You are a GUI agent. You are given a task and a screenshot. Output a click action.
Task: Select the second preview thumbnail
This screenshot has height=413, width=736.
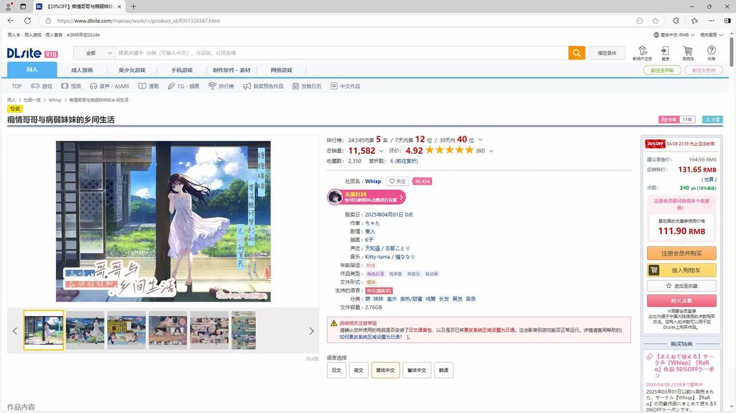click(x=85, y=330)
